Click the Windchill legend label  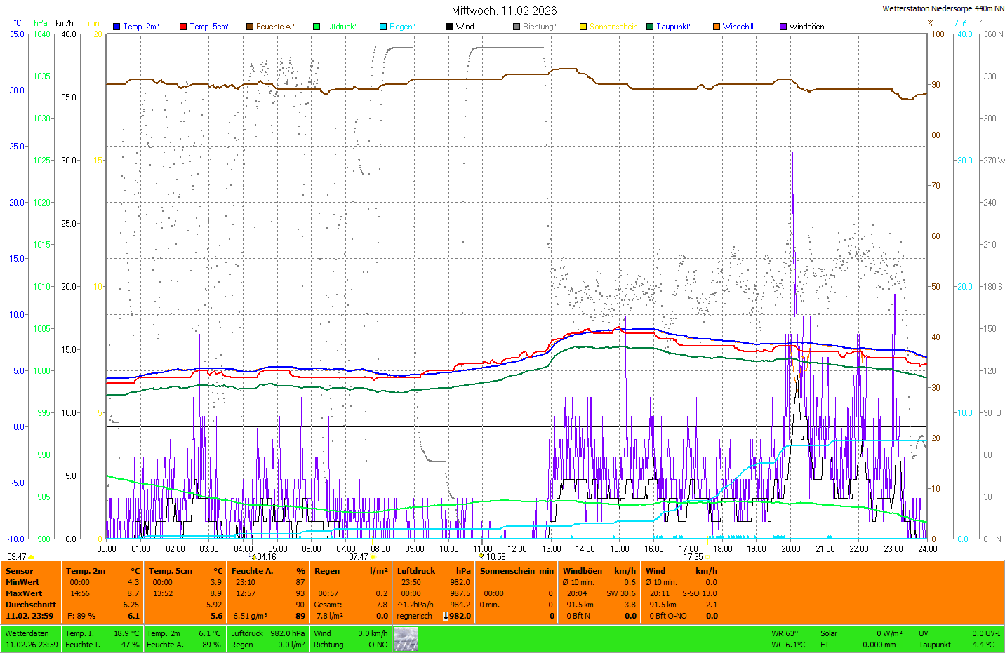pyautogui.click(x=738, y=27)
